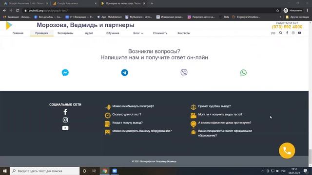Switch site language to укр
Image resolution: width=312 pixels, height=175 pixels.
point(273,33)
